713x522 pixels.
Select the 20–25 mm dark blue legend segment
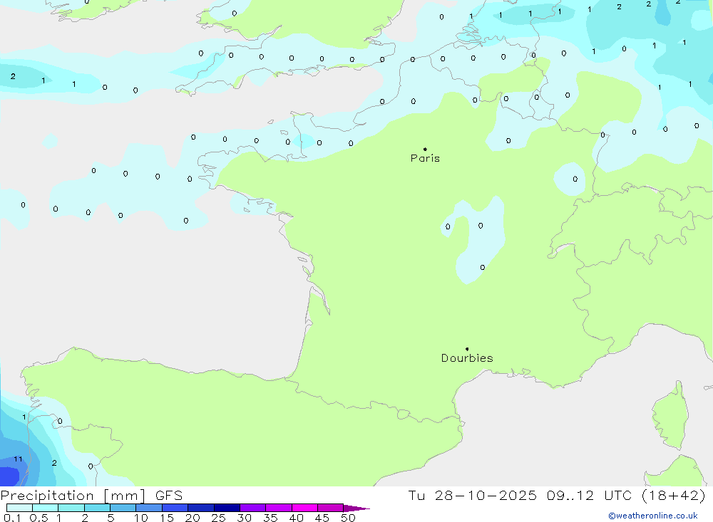pyautogui.click(x=201, y=508)
